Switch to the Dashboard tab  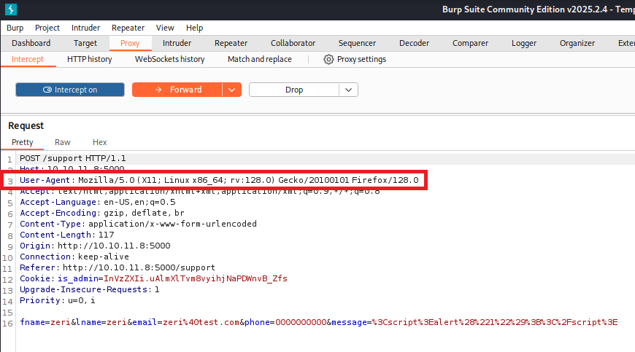pos(31,43)
